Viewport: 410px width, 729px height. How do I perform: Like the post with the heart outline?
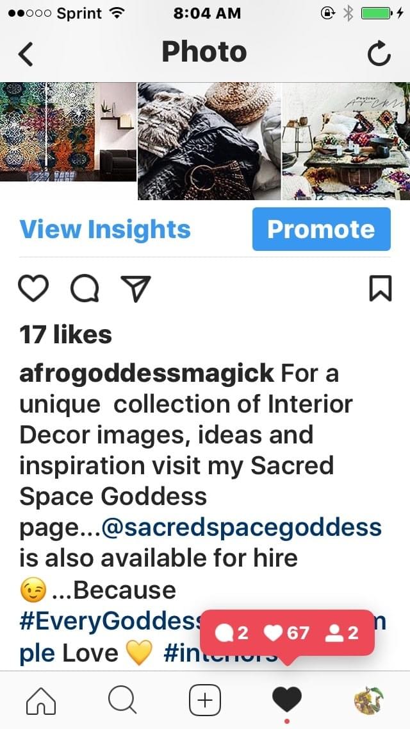33,288
